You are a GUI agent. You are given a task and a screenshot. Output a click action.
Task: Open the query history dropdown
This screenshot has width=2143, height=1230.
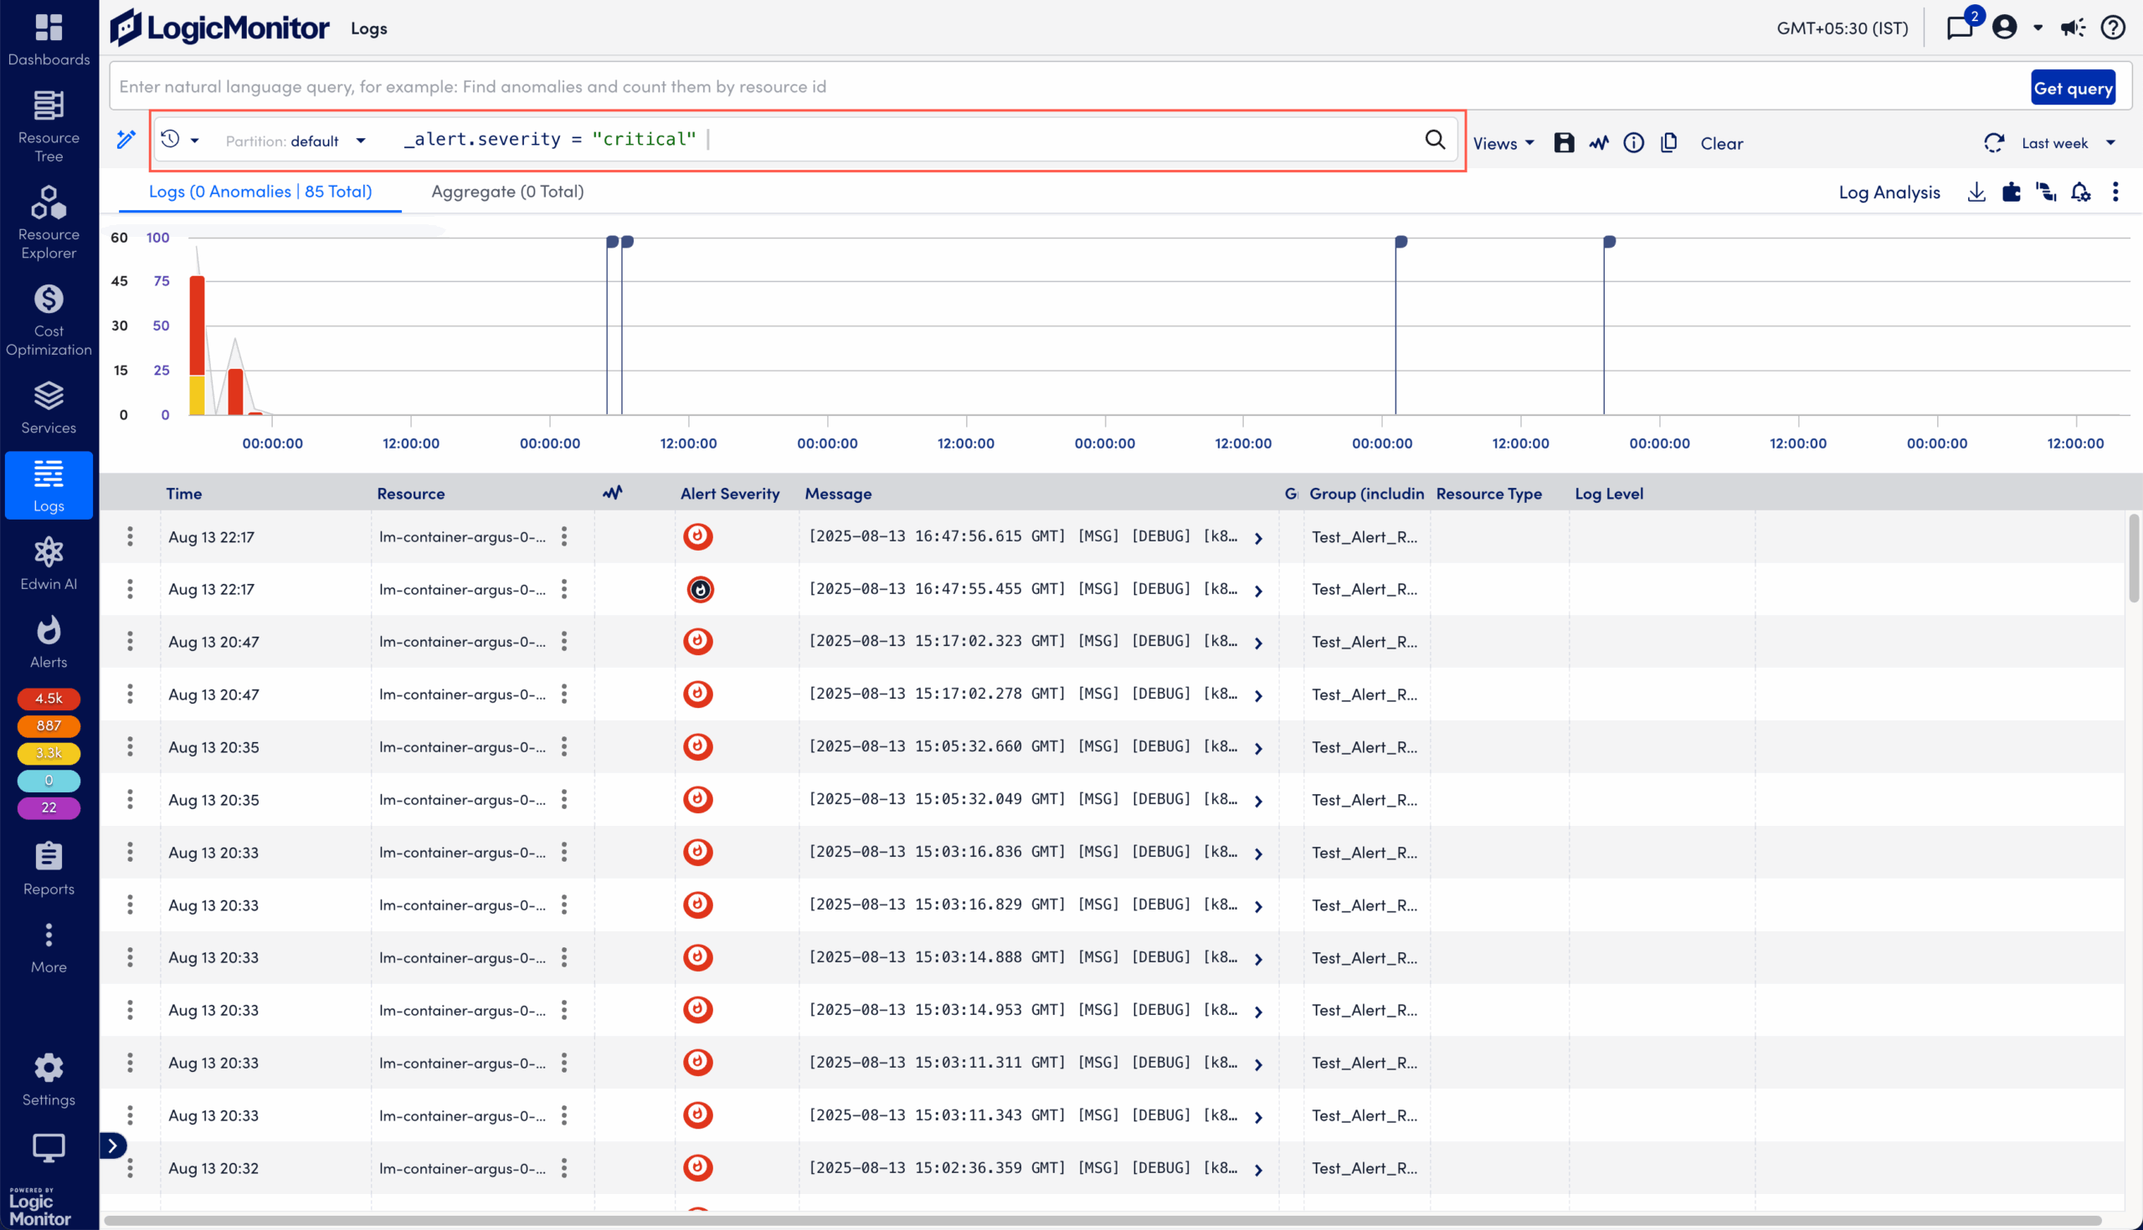coord(180,140)
